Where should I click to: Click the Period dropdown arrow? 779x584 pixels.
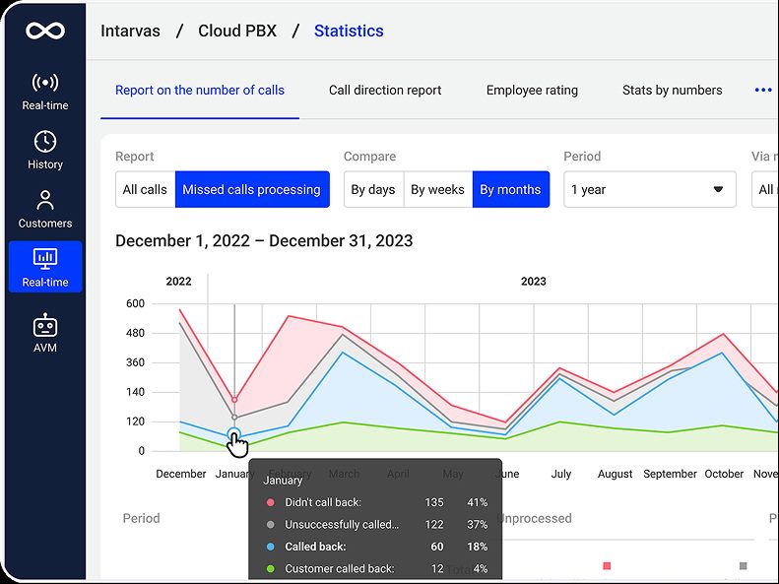coord(718,189)
